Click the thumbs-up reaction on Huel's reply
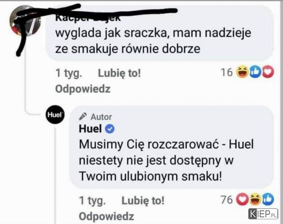Screen dimensions: 283x224 [268, 199]
